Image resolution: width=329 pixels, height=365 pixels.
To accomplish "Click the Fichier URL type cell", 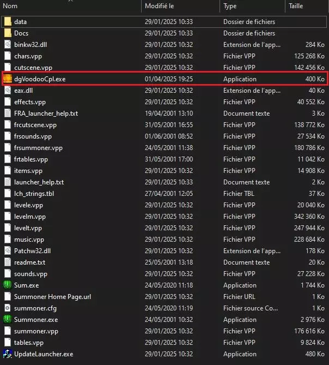I will tap(239, 297).
